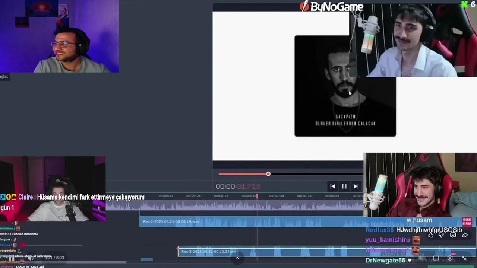Screen dimensions: 477x268
Task: Exit fullscreen with the shrink arrows icon
Action: coord(464,258)
